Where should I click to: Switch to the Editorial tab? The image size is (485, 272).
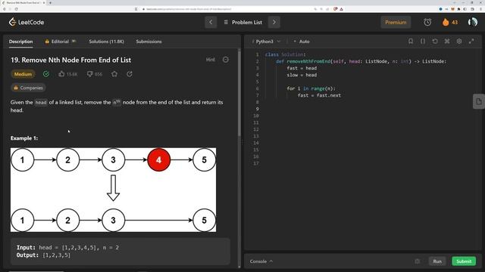point(61,42)
